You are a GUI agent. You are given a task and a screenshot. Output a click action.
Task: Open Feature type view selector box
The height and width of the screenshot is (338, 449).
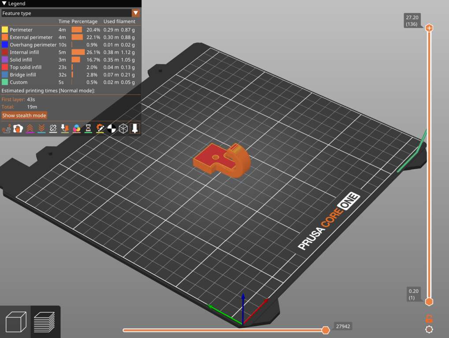pyautogui.click(x=71, y=13)
